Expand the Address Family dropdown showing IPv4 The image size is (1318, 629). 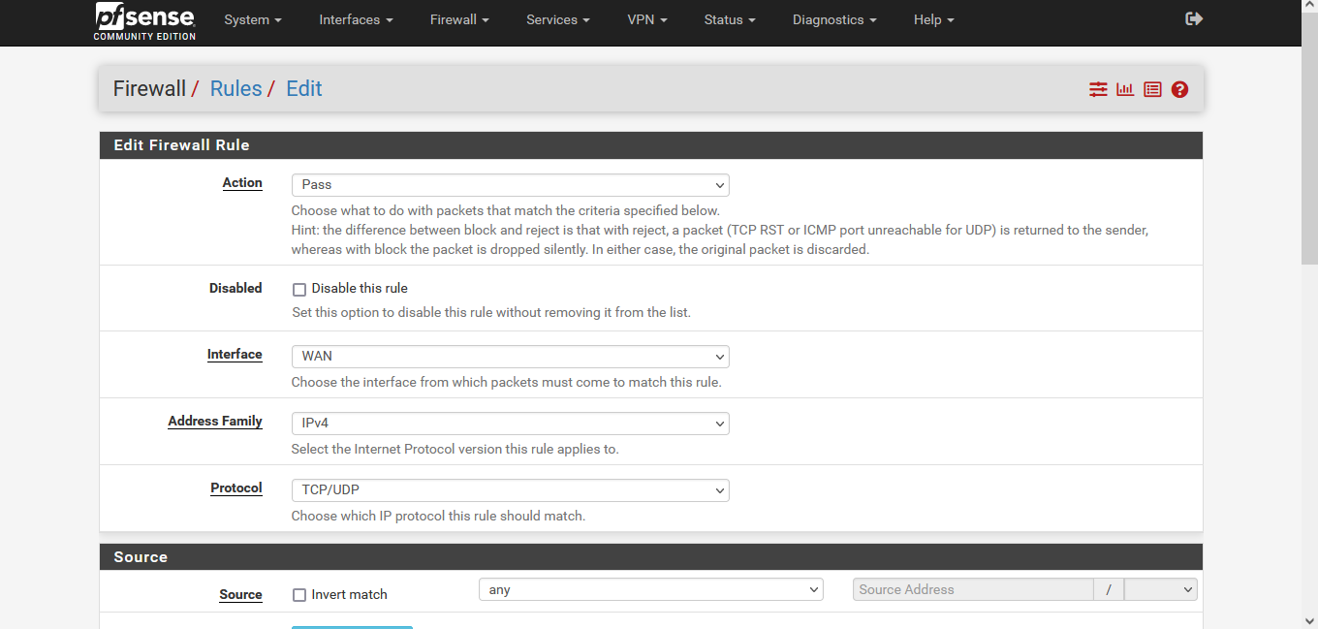pos(511,424)
